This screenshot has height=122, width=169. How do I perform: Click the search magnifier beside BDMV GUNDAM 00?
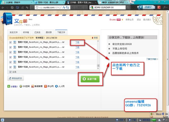pos(128,7)
